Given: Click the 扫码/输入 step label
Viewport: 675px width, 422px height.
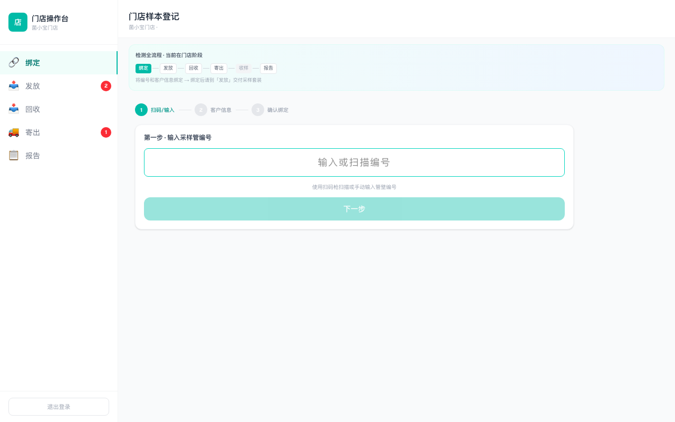Looking at the screenshot, I should point(162,110).
